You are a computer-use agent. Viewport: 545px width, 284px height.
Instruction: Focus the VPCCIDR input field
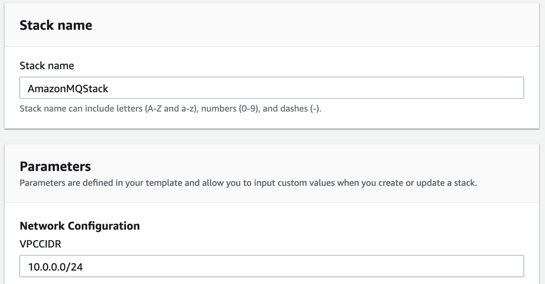point(271,266)
